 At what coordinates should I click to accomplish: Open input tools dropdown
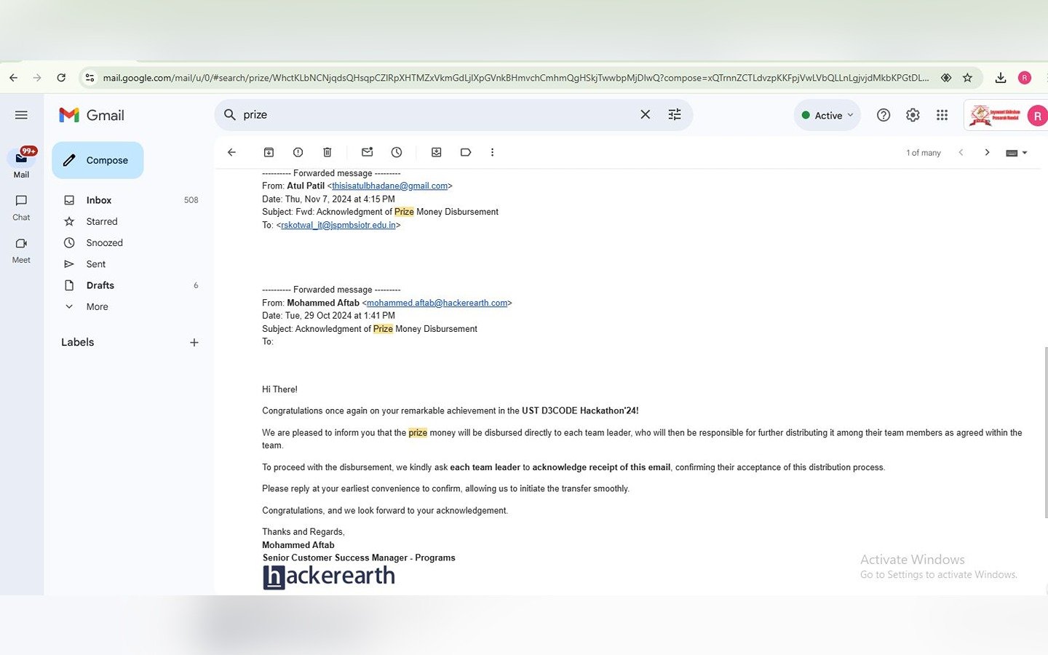[1017, 153]
